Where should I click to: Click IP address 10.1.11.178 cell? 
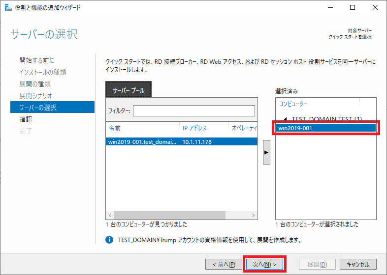[197, 142]
